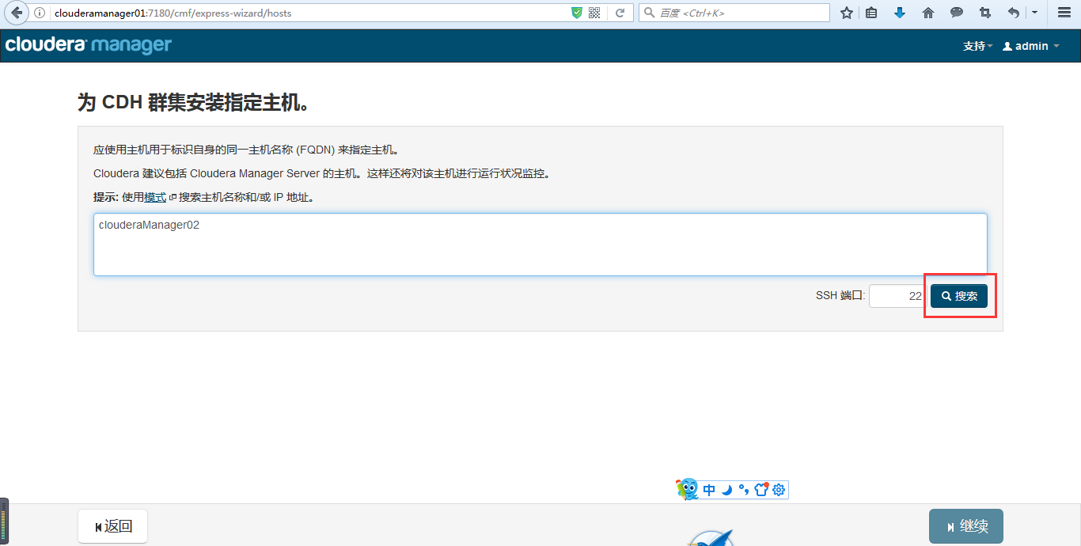Click the 继续 continue button
Screen dimensions: 1081x546
pos(966,526)
